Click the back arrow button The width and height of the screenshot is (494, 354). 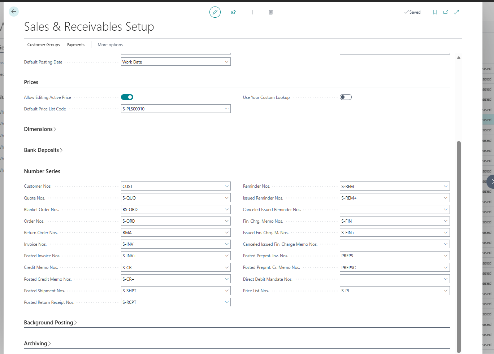pyautogui.click(x=14, y=12)
